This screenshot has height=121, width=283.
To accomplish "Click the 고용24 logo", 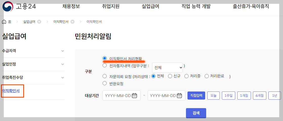I will [19, 7].
